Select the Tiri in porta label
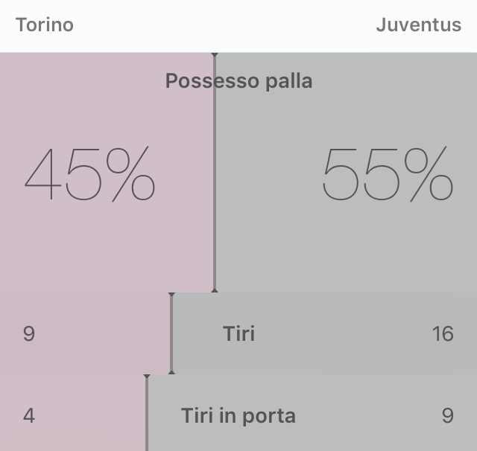Image resolution: width=477 pixels, height=451 pixels. click(x=238, y=416)
